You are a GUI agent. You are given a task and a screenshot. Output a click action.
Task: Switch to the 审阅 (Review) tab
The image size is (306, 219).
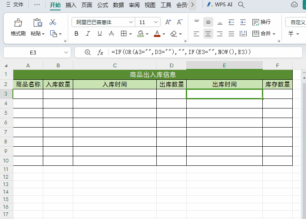(134, 5)
